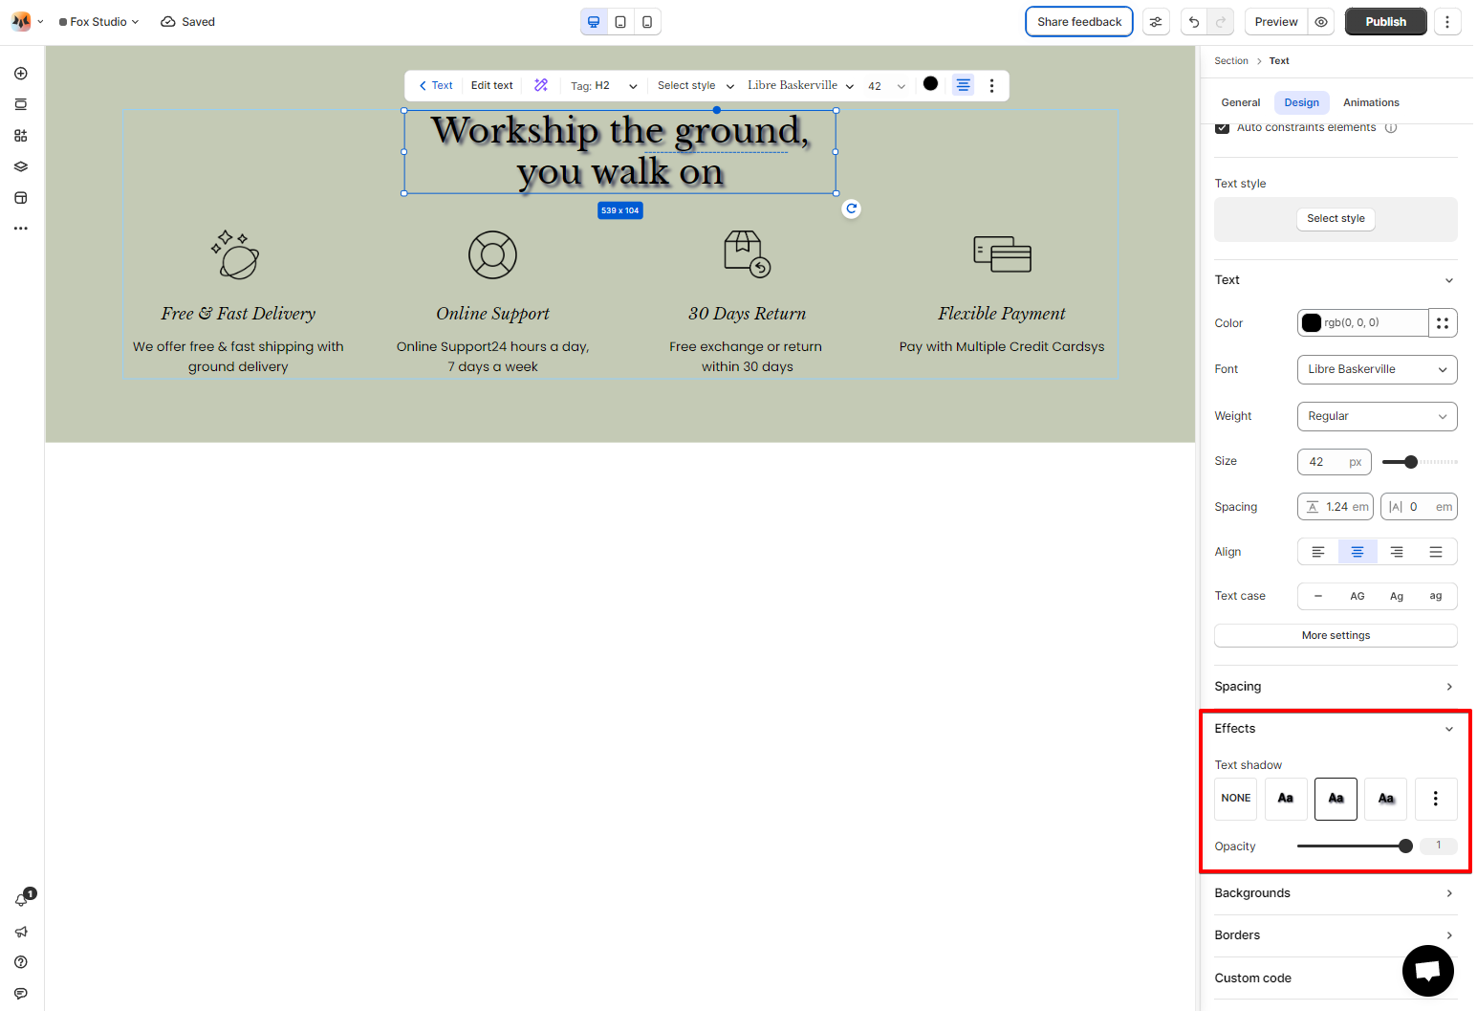Switch to Animations tab
Viewport: 1477px width, 1011px height.
1371,102
